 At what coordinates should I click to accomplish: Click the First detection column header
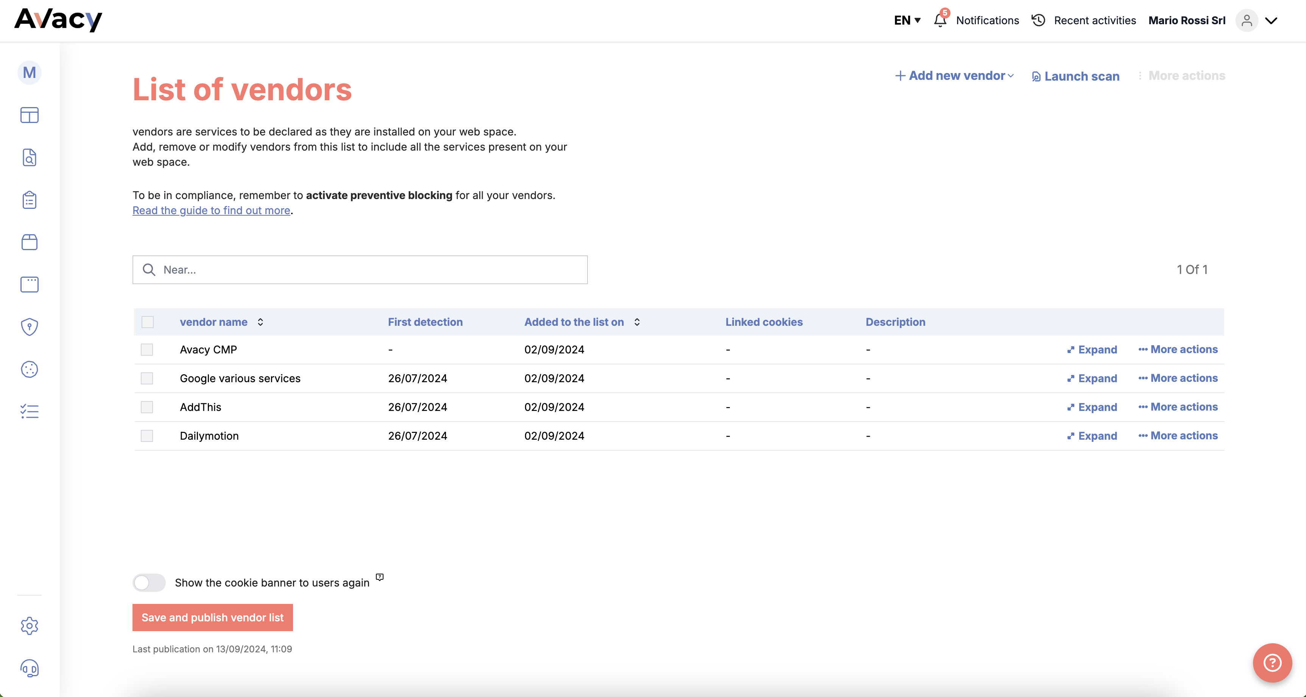click(425, 322)
